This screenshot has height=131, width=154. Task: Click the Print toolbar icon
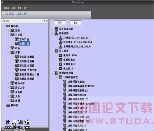tap(24, 14)
